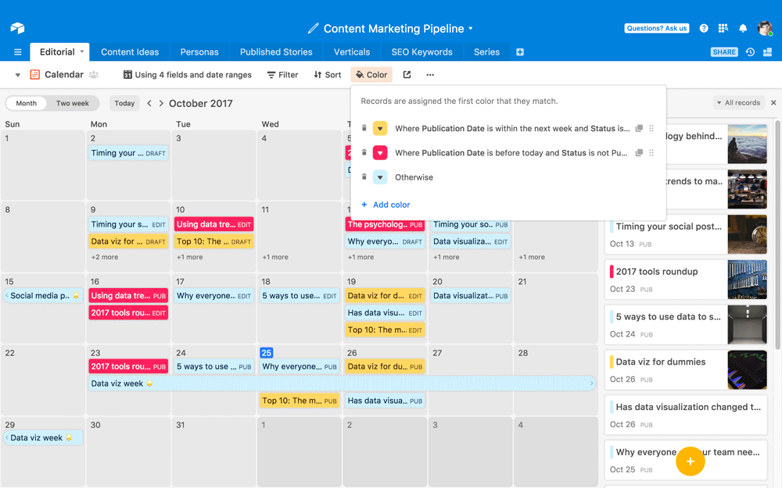This screenshot has width=782, height=488.
Task: Add a new table with plus icon
Action: 520,52
